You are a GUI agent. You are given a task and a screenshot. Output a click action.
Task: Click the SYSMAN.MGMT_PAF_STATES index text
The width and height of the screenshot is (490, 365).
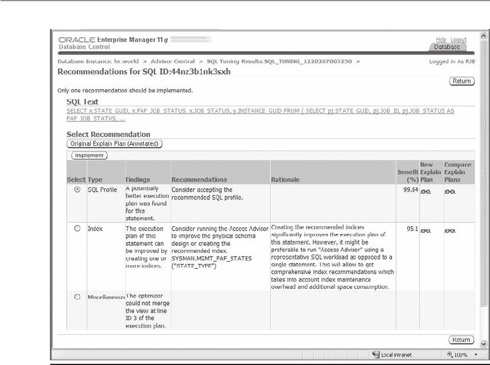[x=212, y=262]
